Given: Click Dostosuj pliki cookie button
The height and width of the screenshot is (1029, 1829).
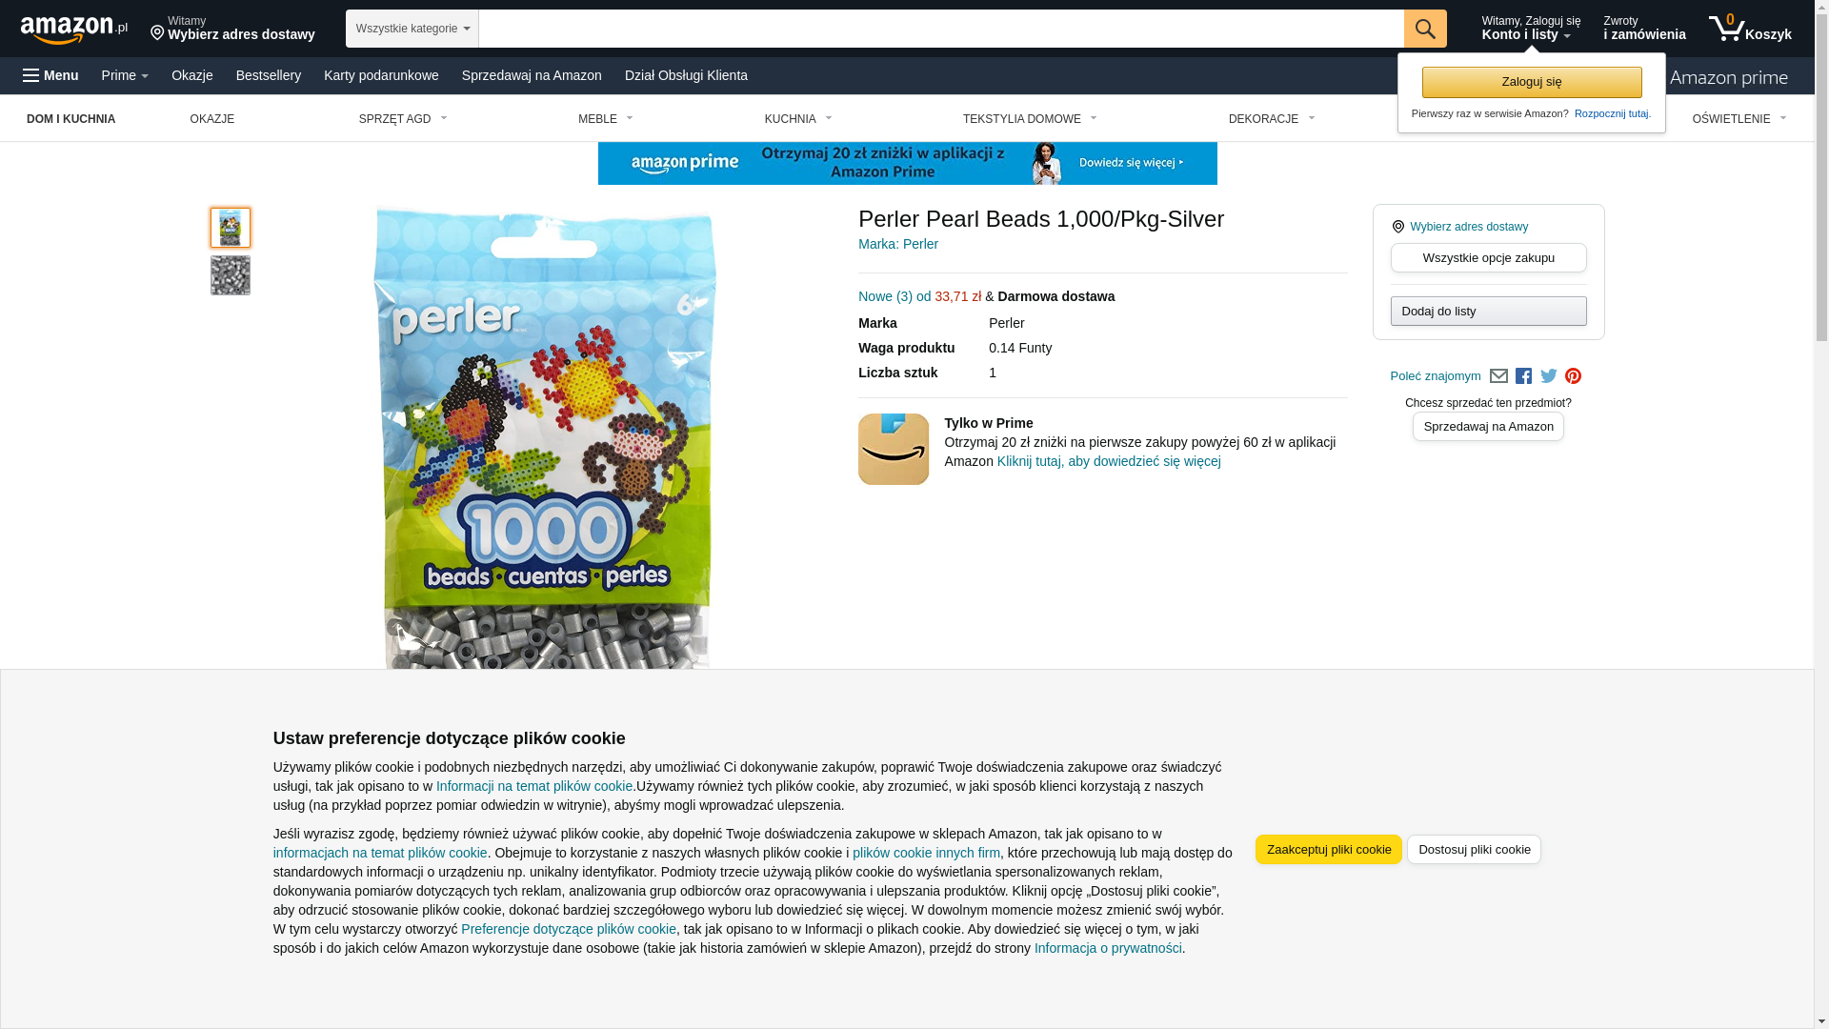Looking at the screenshot, I should coord(1475,849).
